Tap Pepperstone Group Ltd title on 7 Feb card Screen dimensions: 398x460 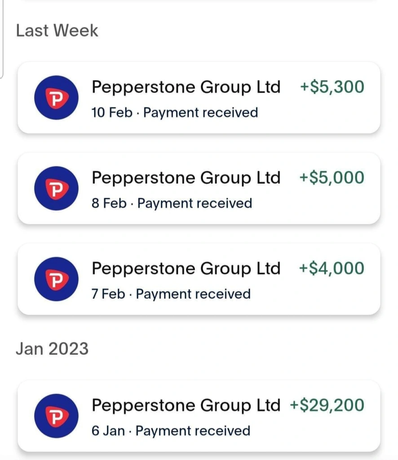click(x=186, y=269)
